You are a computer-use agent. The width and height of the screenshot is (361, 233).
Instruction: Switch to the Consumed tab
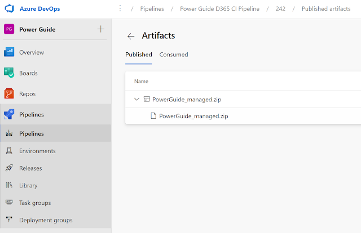click(x=174, y=55)
